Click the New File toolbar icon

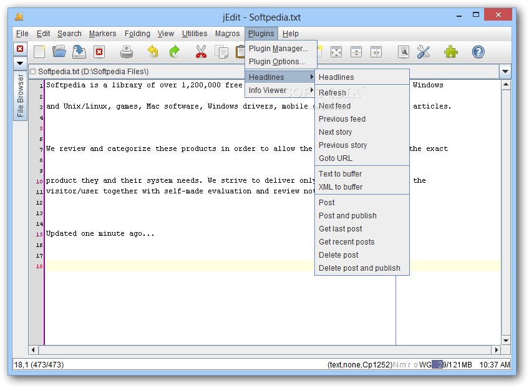(39, 52)
